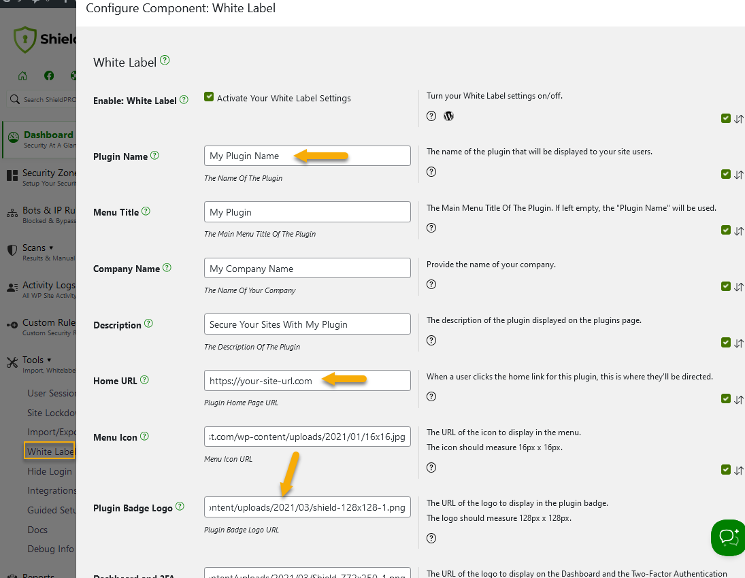The image size is (745, 578).
Task: Focus the Plugin Name input field
Action: [x=307, y=156]
